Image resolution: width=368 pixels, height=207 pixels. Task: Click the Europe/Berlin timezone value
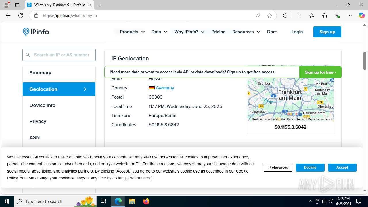click(x=162, y=116)
